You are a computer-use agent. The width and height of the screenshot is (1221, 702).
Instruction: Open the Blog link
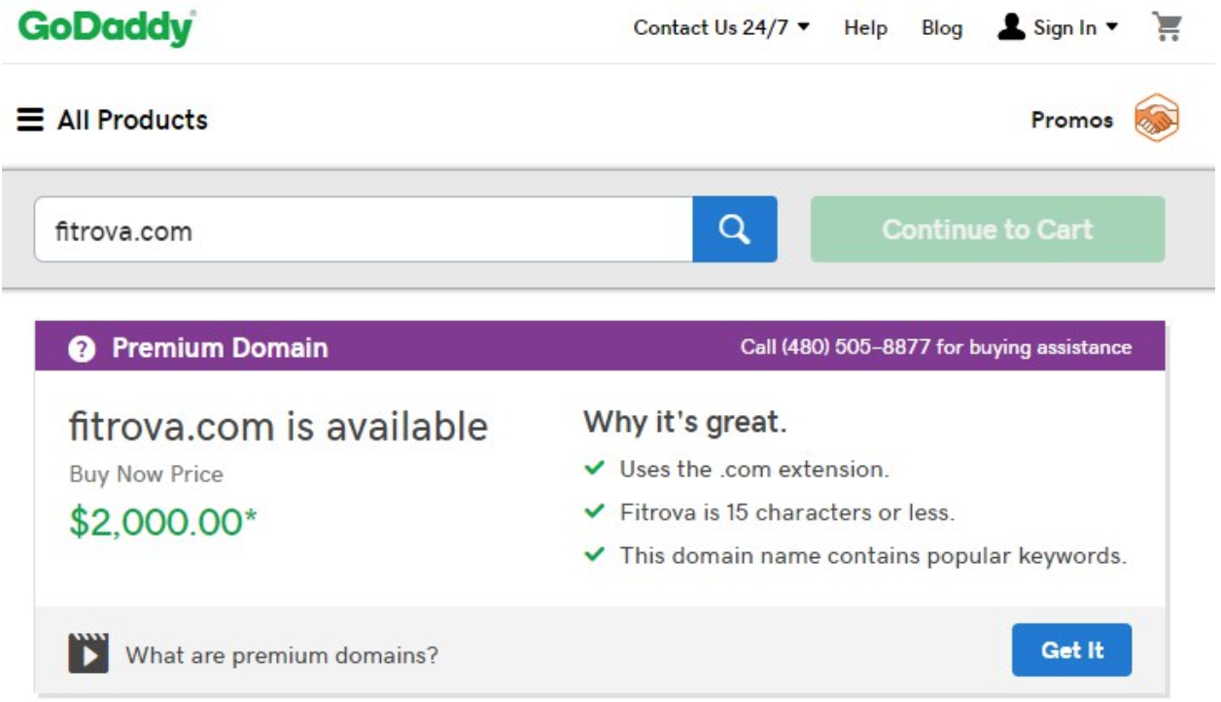942,28
